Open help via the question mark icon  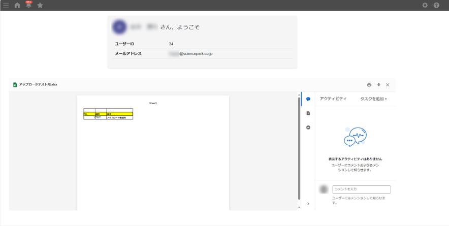(x=436, y=5)
